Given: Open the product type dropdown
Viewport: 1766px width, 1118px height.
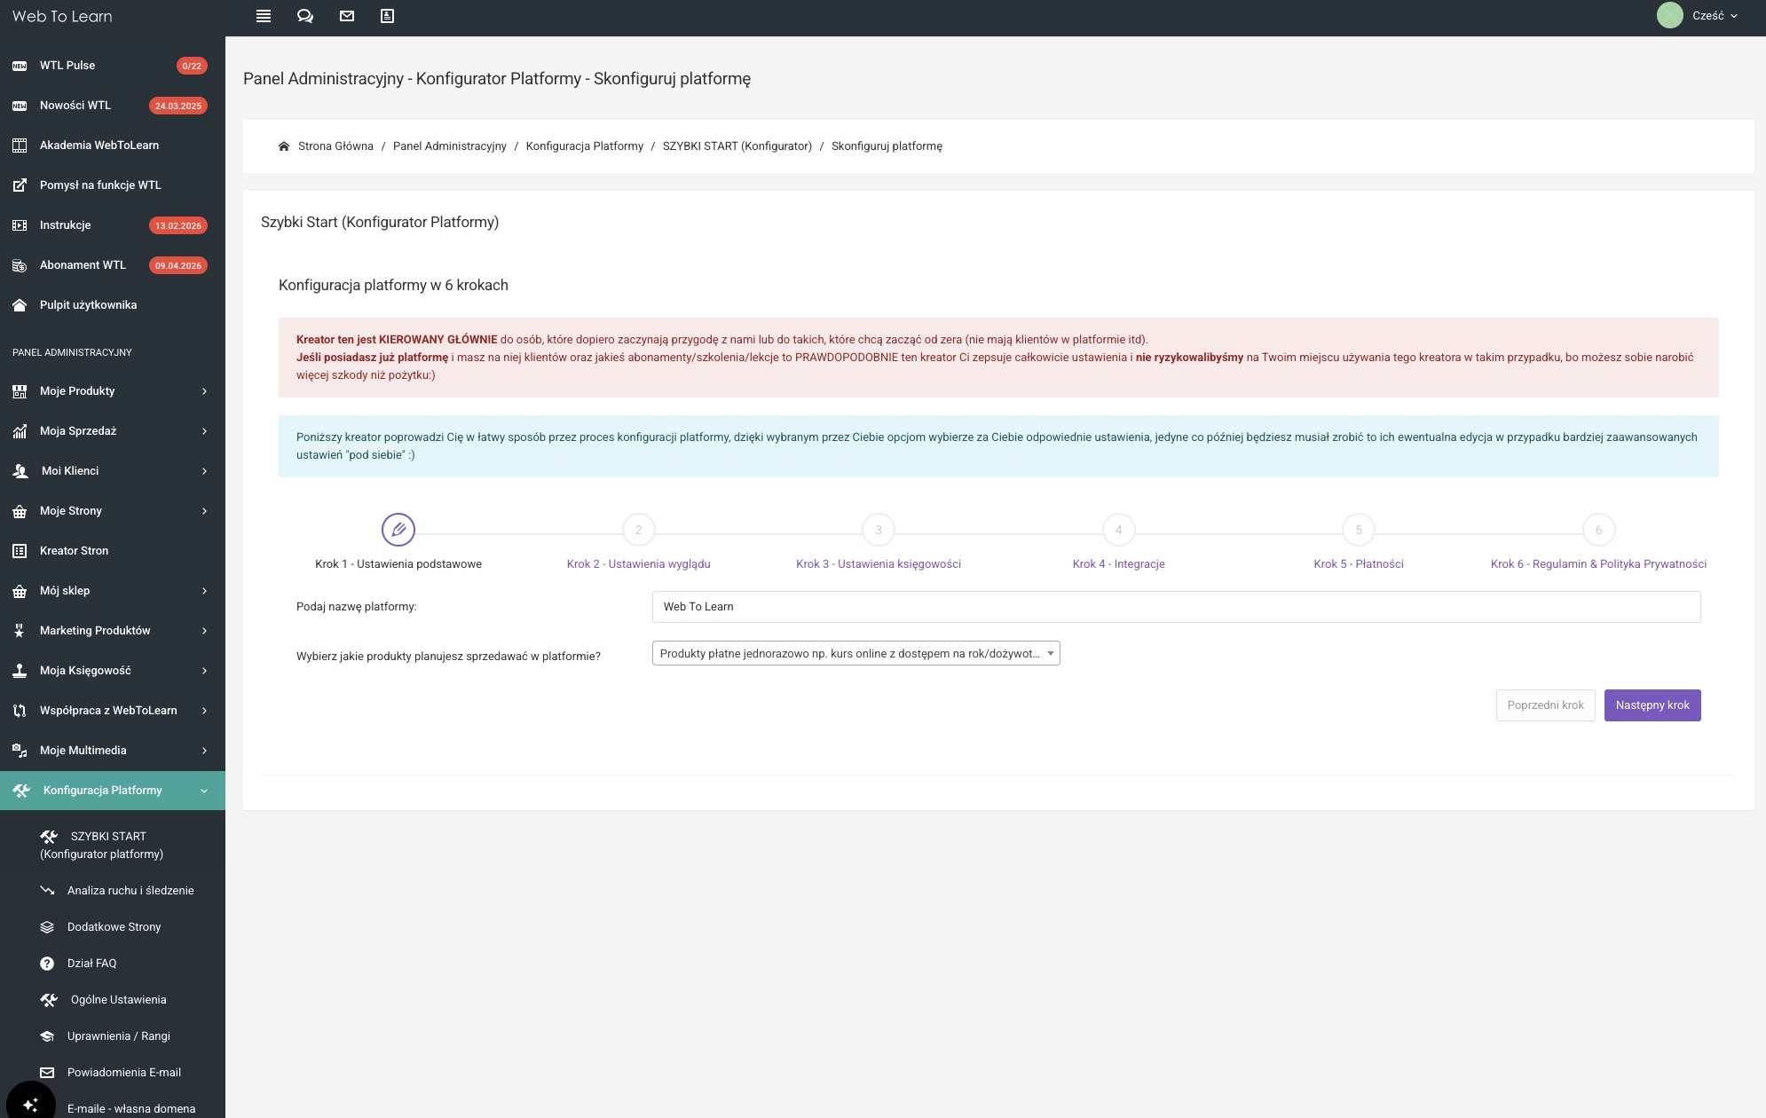Looking at the screenshot, I should click(855, 654).
